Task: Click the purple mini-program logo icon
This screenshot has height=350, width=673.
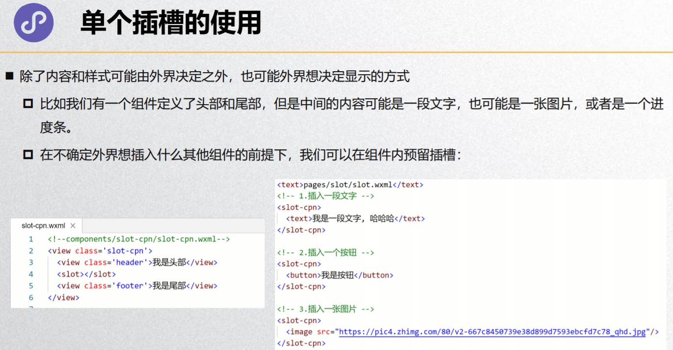Action: coord(33,23)
